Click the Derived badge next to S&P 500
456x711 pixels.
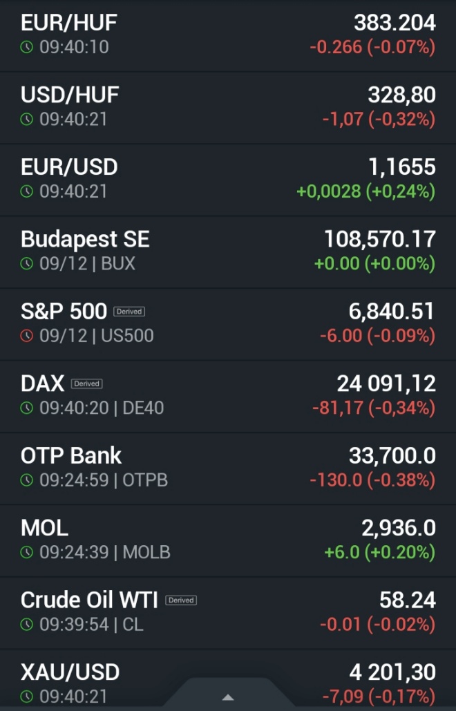(129, 312)
